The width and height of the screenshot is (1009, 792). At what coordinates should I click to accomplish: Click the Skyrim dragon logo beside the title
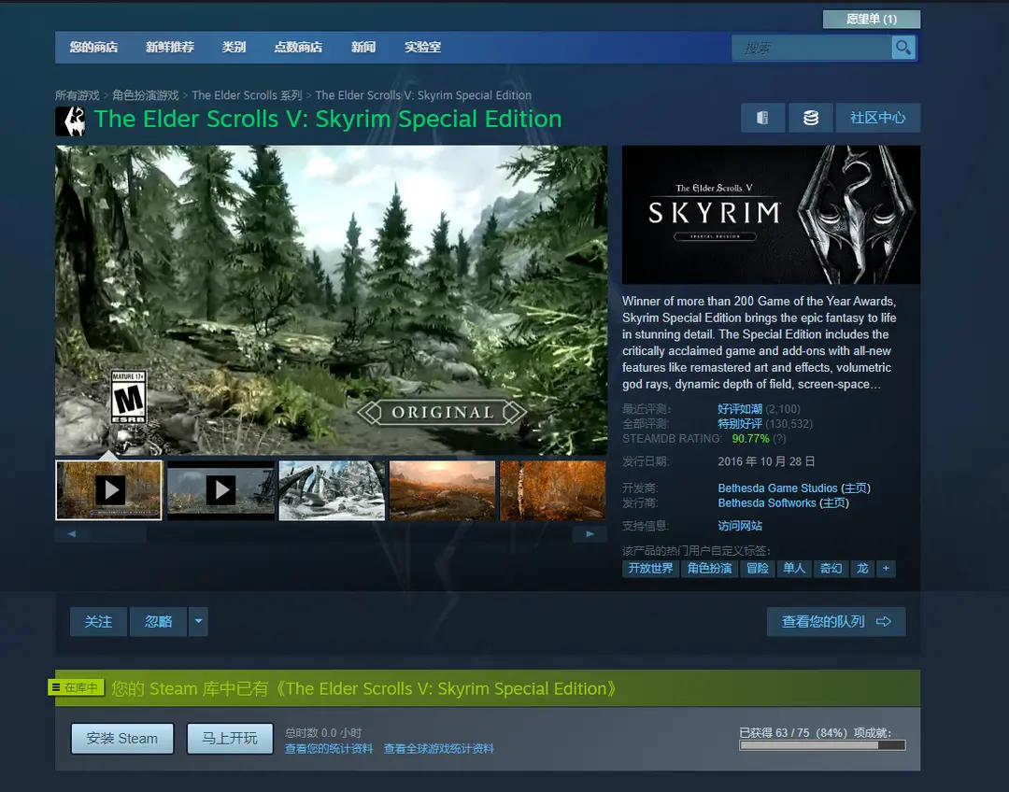70,121
